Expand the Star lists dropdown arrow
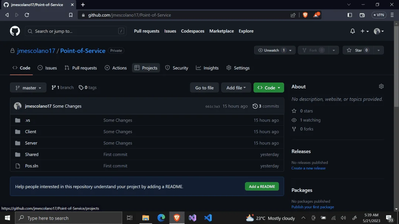Viewport: 399px width, 224px height. click(378, 50)
